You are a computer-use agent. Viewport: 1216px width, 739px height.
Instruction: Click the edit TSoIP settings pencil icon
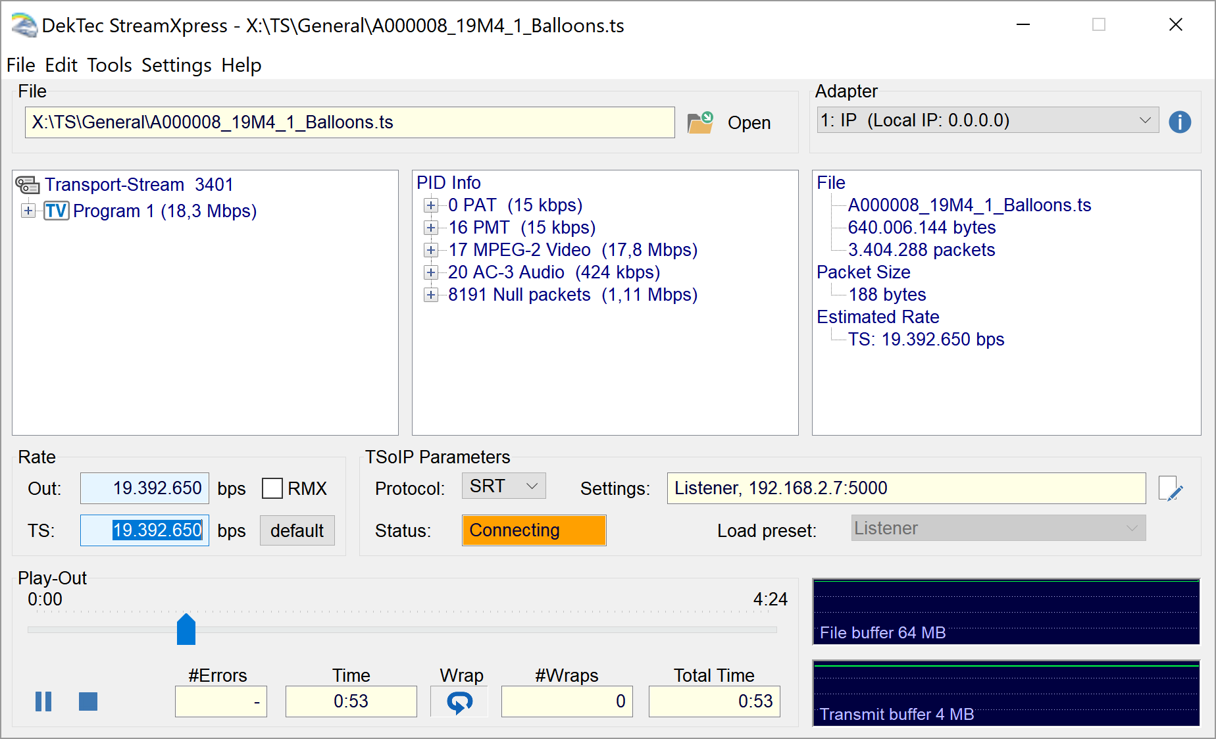point(1171,490)
